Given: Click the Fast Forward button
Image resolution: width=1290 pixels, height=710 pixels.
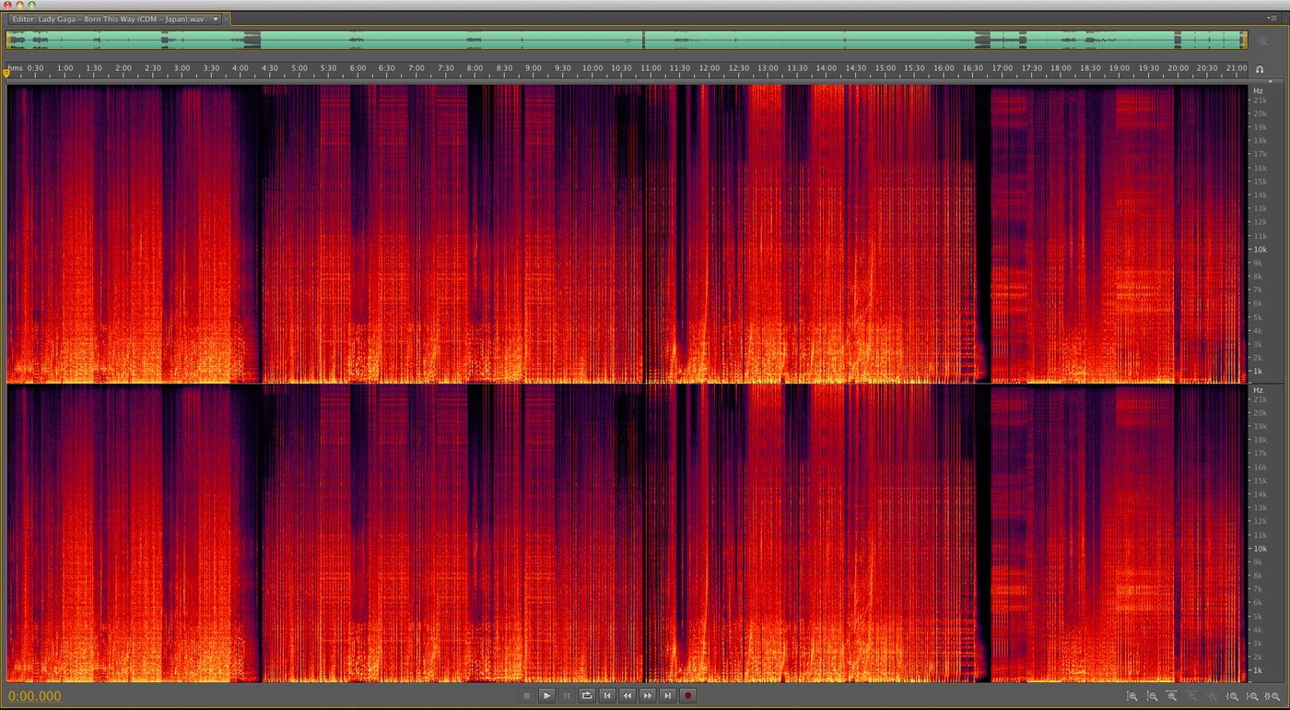Looking at the screenshot, I should click(x=648, y=696).
